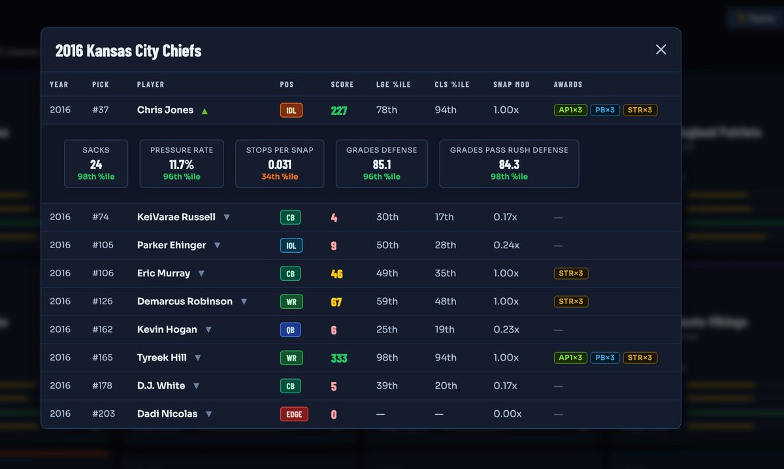
Task: Click the EDGE badge for Dadi Nicolas
Action: 294,414
